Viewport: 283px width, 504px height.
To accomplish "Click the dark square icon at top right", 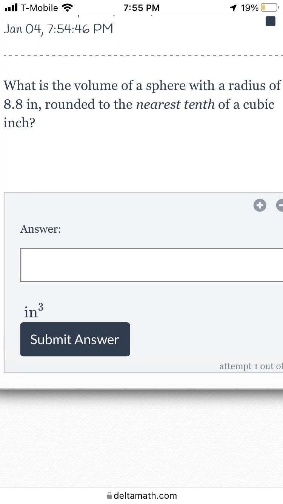I will pyautogui.click(x=271, y=22).
